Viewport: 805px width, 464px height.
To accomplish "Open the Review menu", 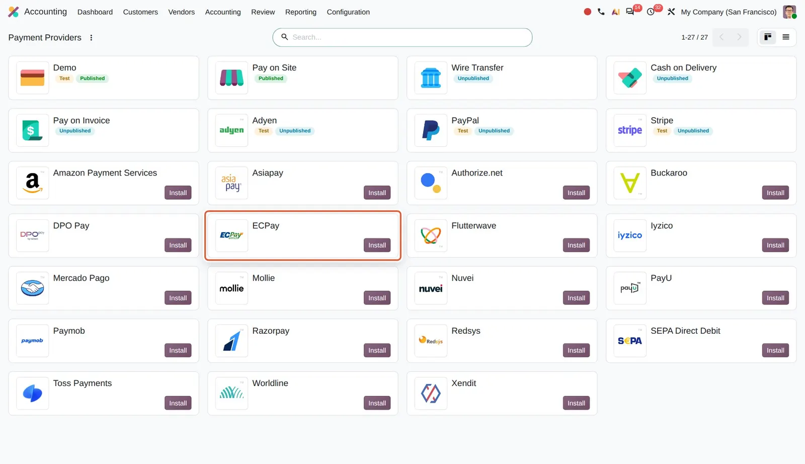I will (263, 12).
